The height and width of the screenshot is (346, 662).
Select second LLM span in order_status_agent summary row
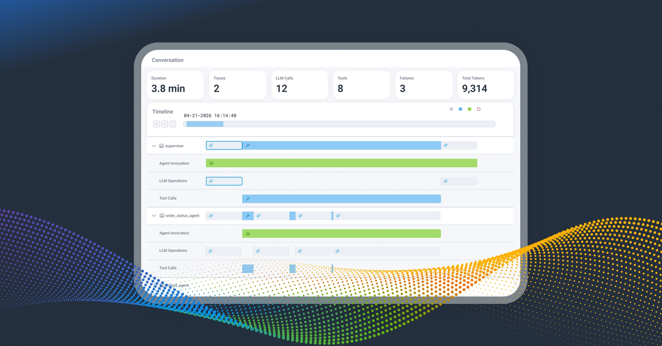tap(271, 216)
